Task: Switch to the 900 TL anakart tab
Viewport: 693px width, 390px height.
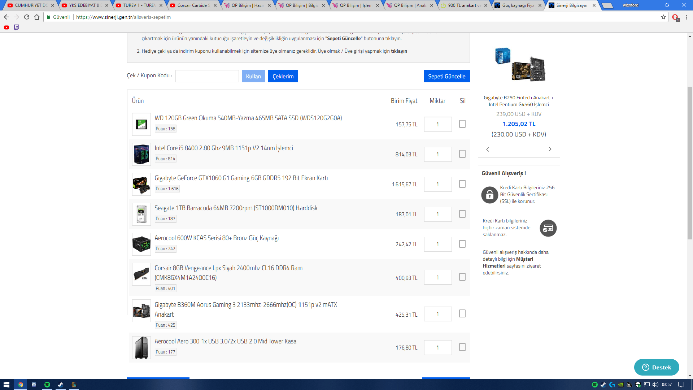Action: click(463, 5)
